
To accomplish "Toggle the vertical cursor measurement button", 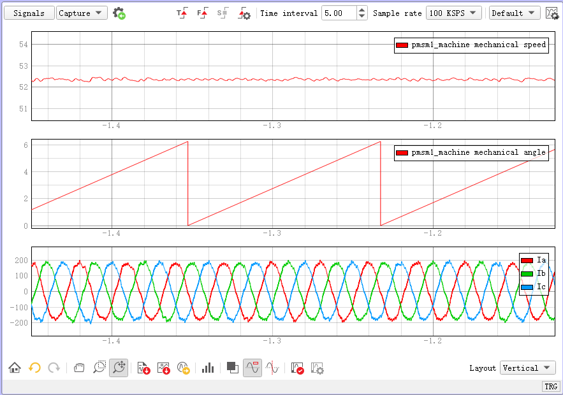I will click(272, 368).
